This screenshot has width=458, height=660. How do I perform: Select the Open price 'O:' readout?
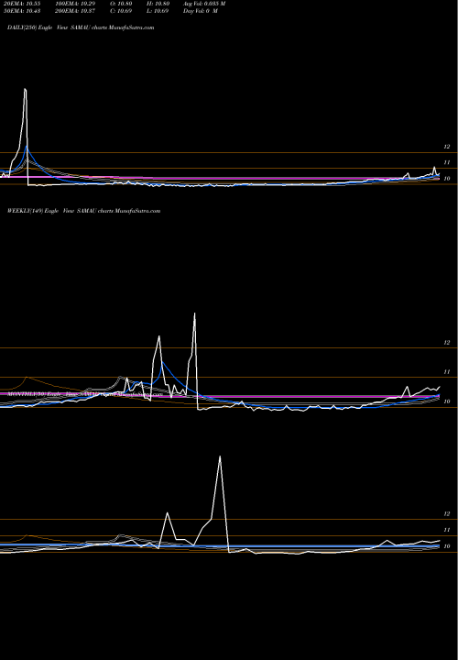tap(121, 4)
